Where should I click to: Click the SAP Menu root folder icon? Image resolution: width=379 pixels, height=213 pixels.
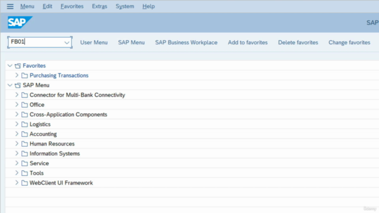point(18,85)
